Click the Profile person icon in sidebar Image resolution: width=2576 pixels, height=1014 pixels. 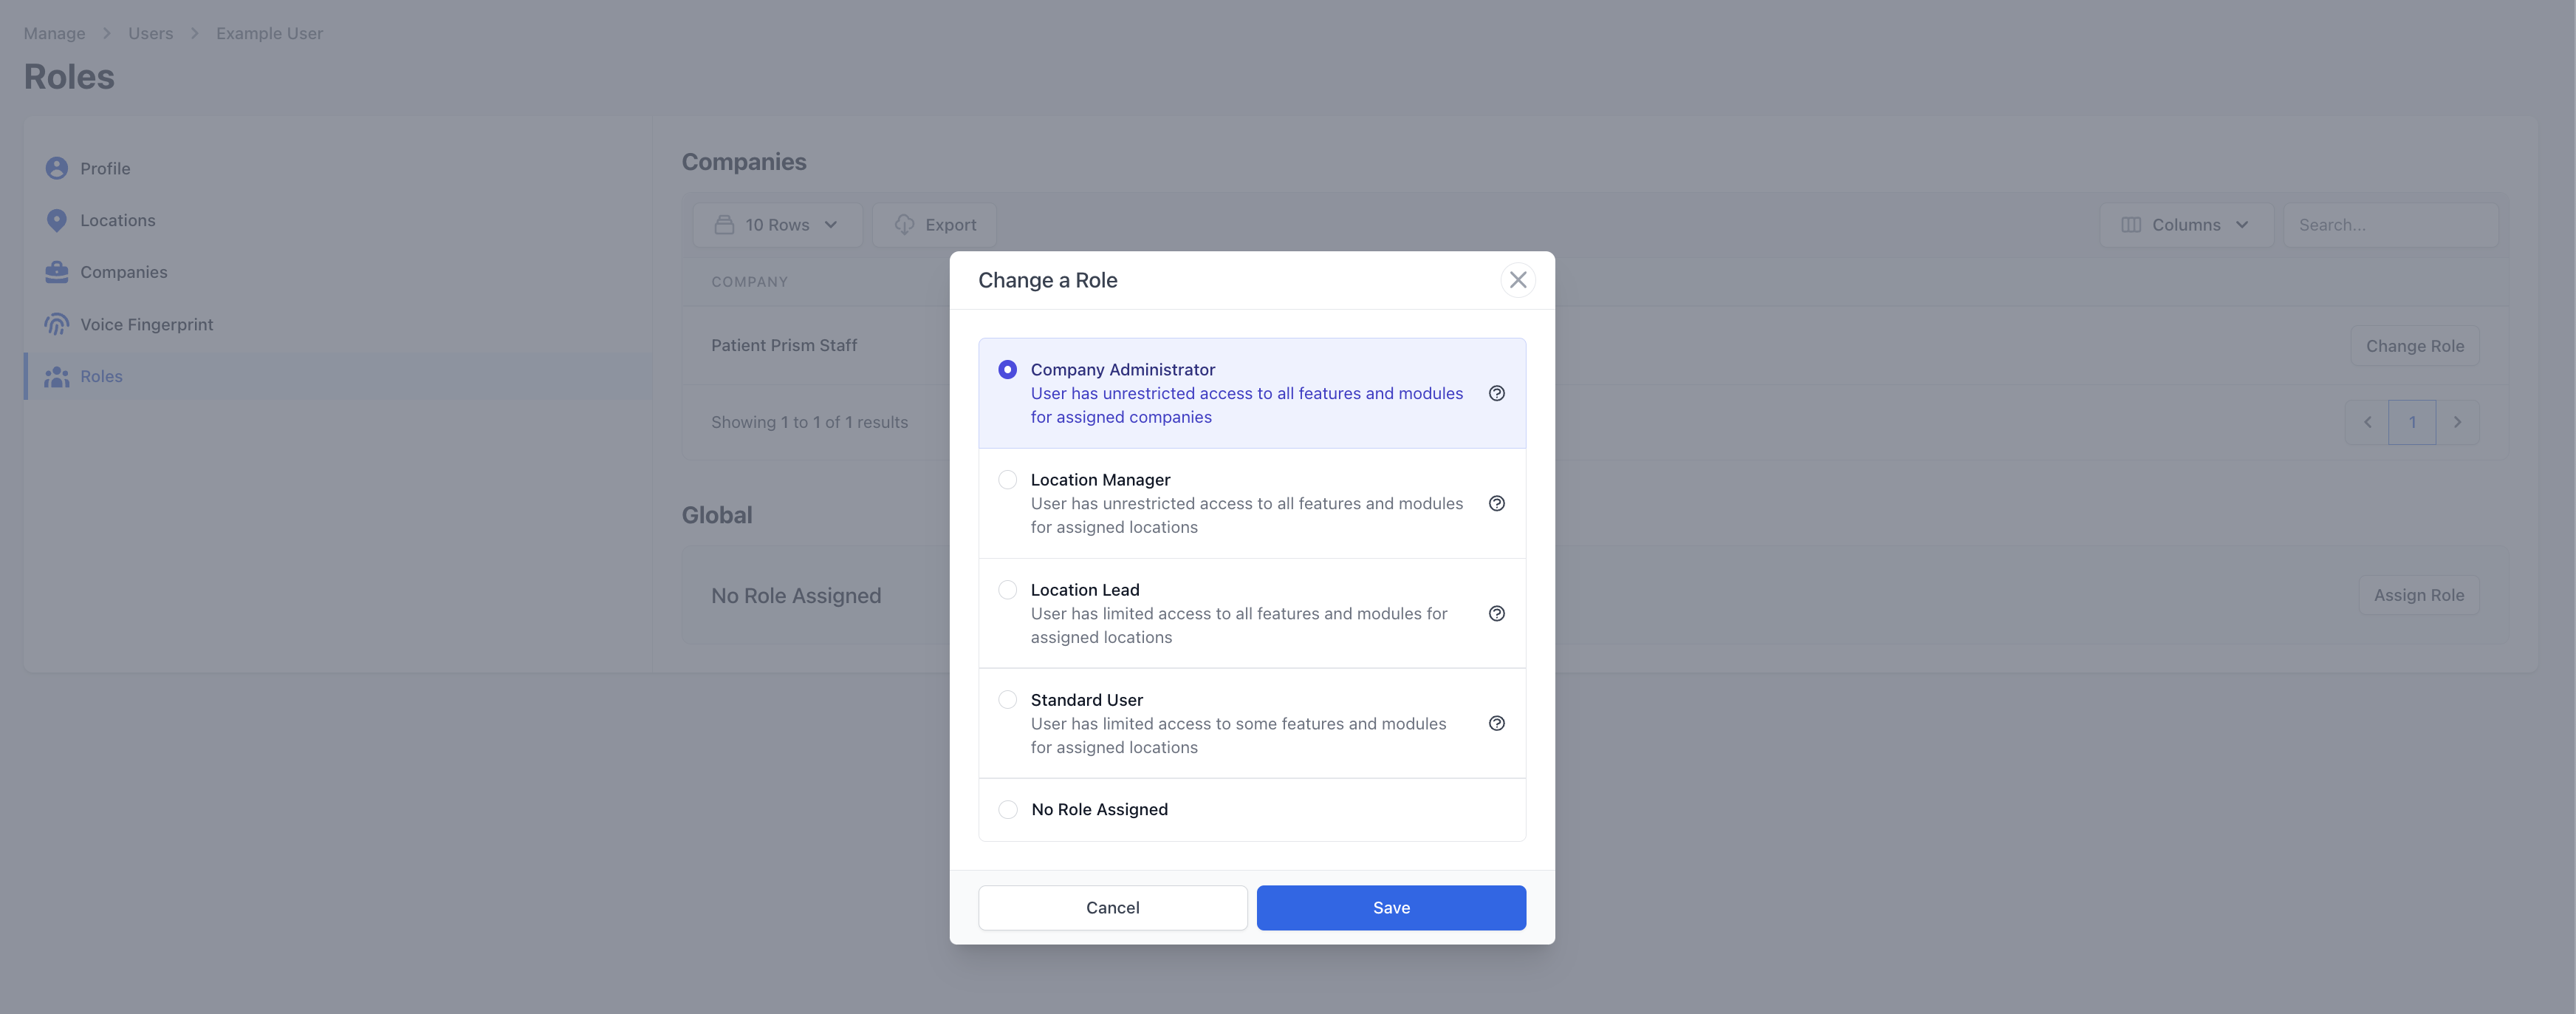point(57,169)
